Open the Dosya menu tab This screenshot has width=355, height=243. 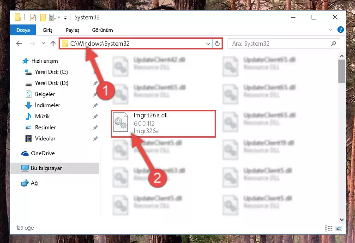(x=23, y=30)
